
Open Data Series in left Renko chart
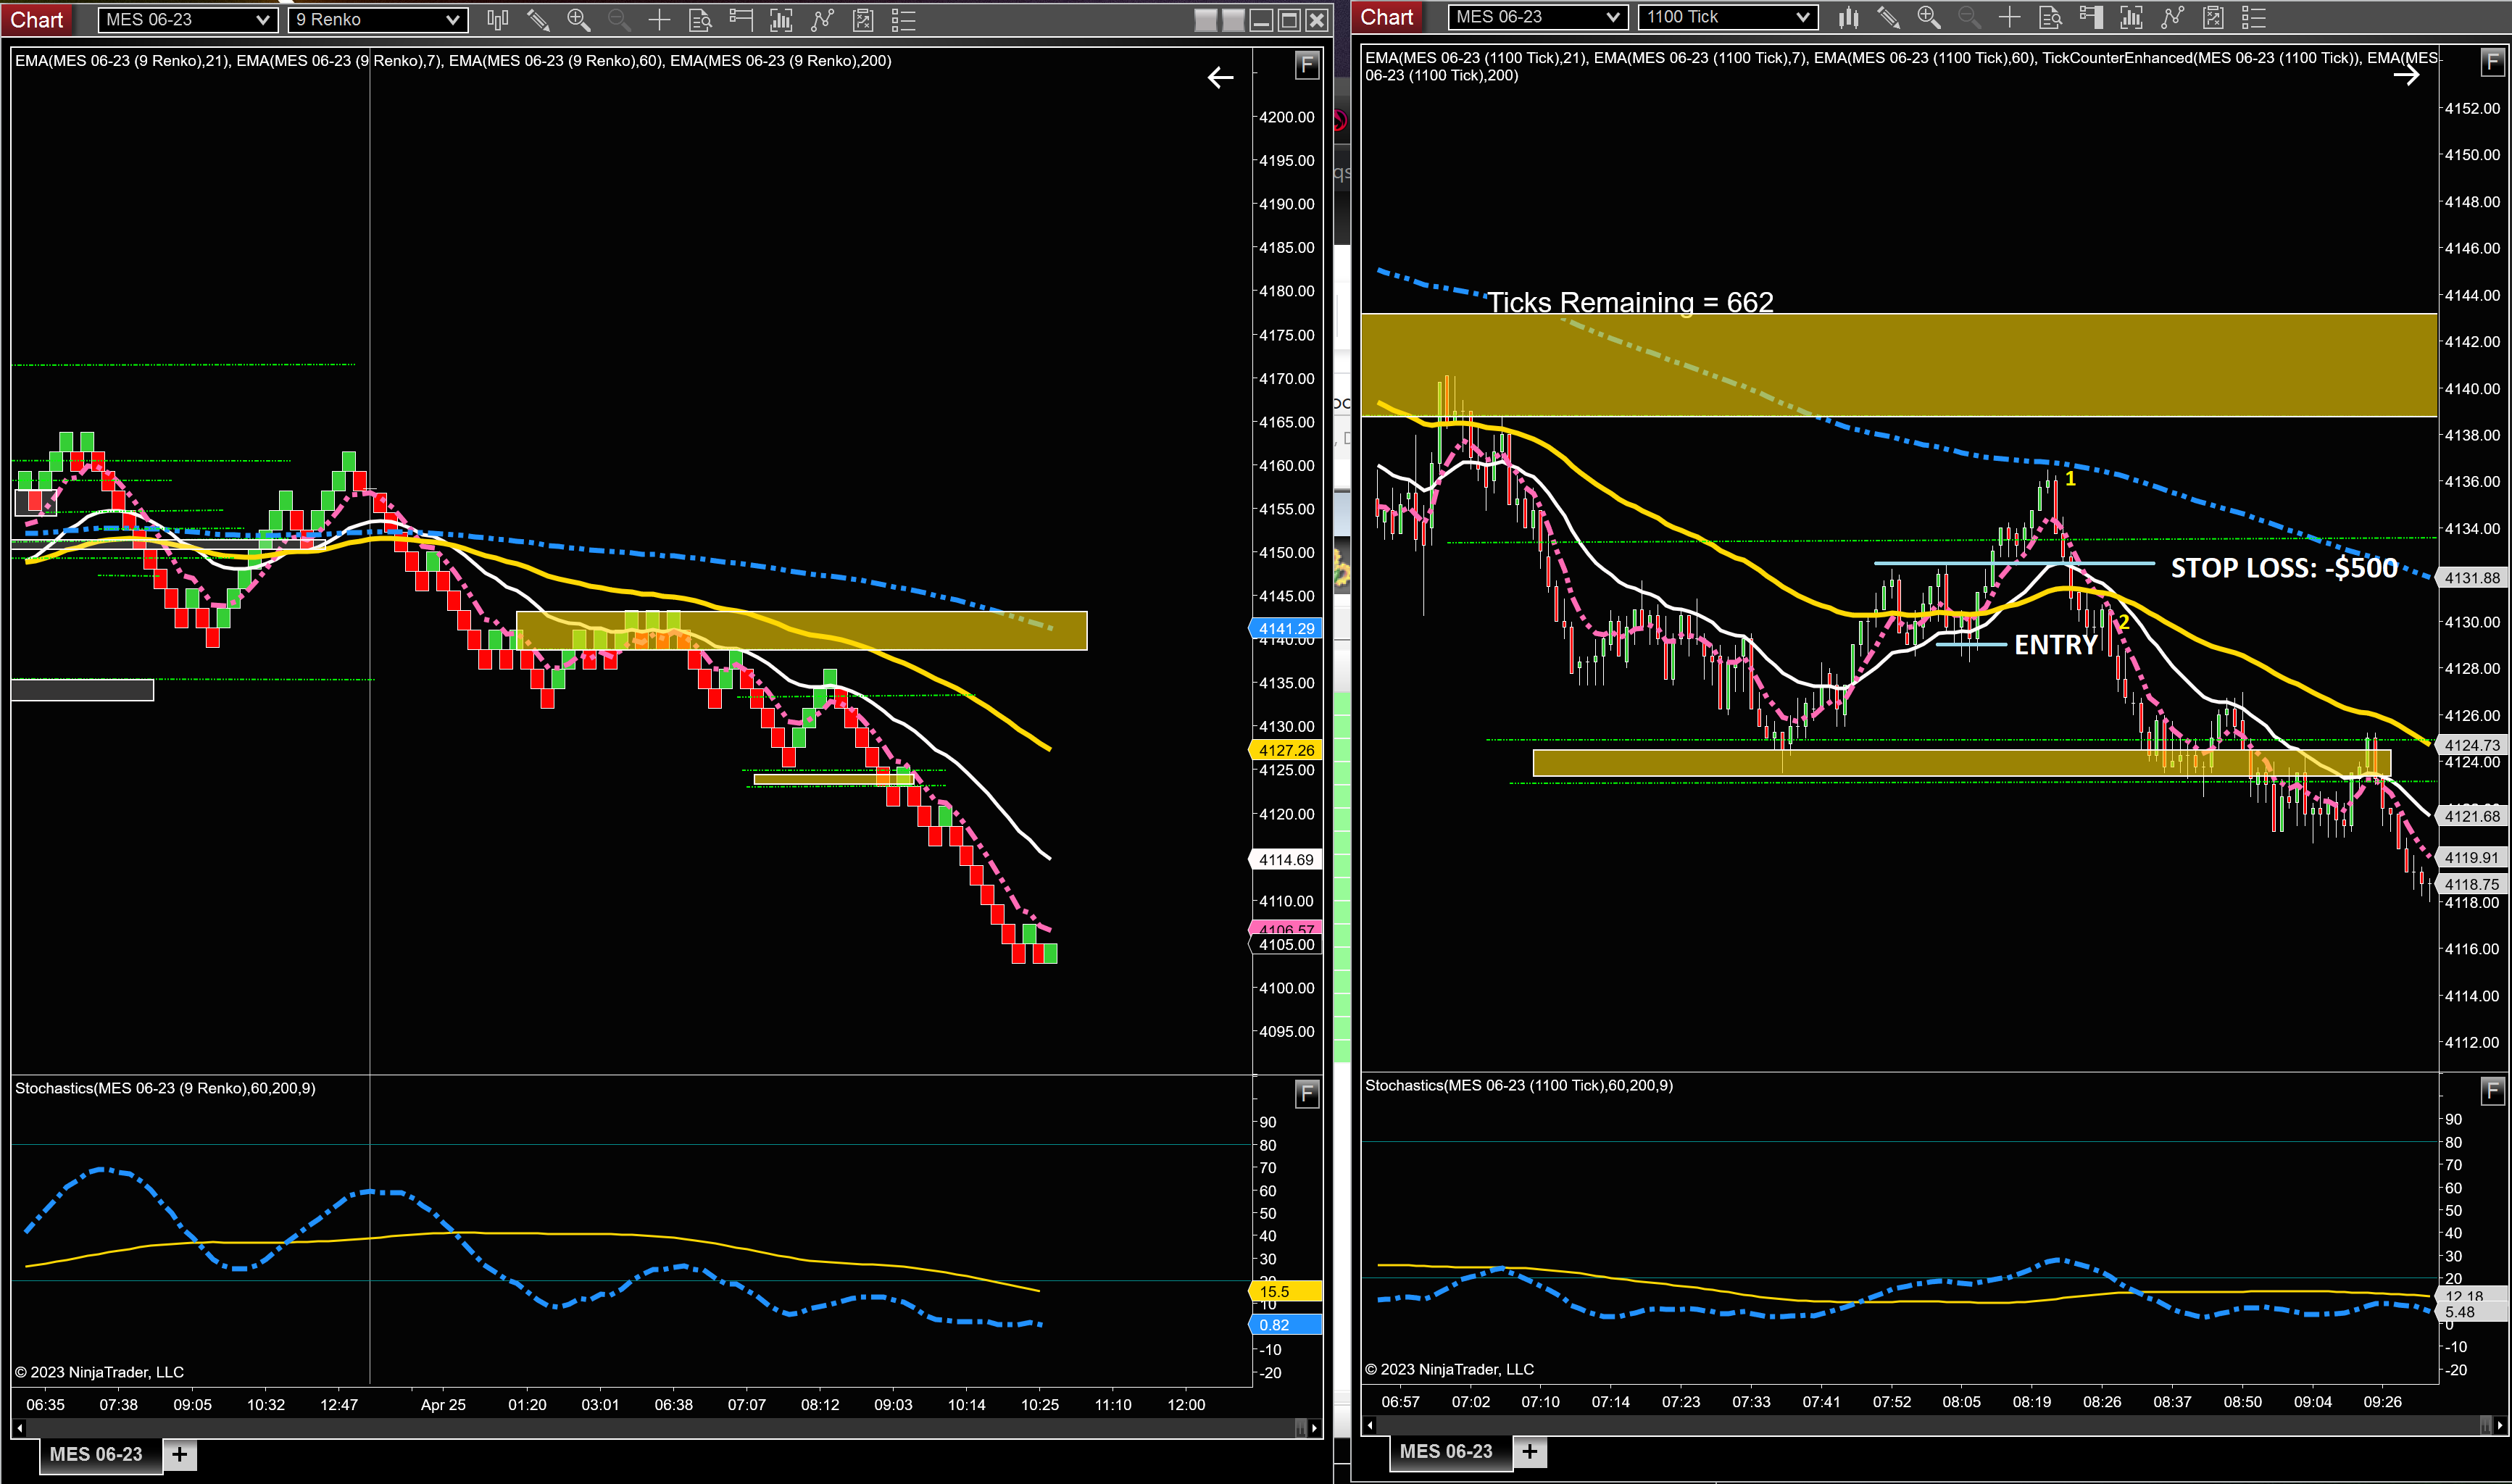coord(781,20)
